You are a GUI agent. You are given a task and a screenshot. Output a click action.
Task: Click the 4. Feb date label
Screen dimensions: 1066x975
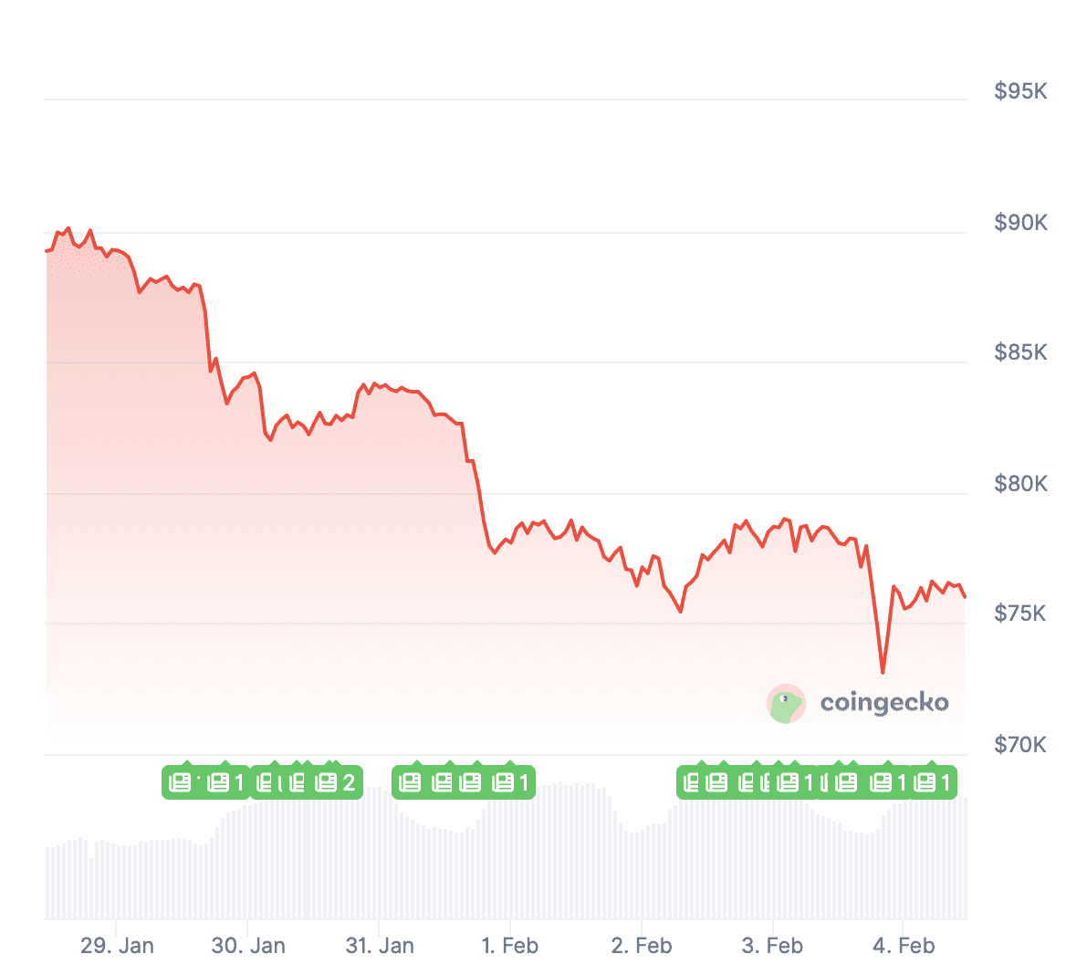(904, 946)
